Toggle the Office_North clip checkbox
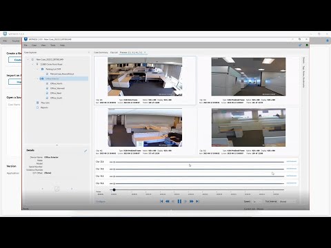This screenshot has width=331, height=248. coord(47,83)
